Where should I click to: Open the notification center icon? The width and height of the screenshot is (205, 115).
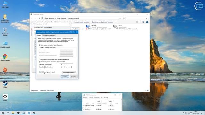click(x=201, y=113)
